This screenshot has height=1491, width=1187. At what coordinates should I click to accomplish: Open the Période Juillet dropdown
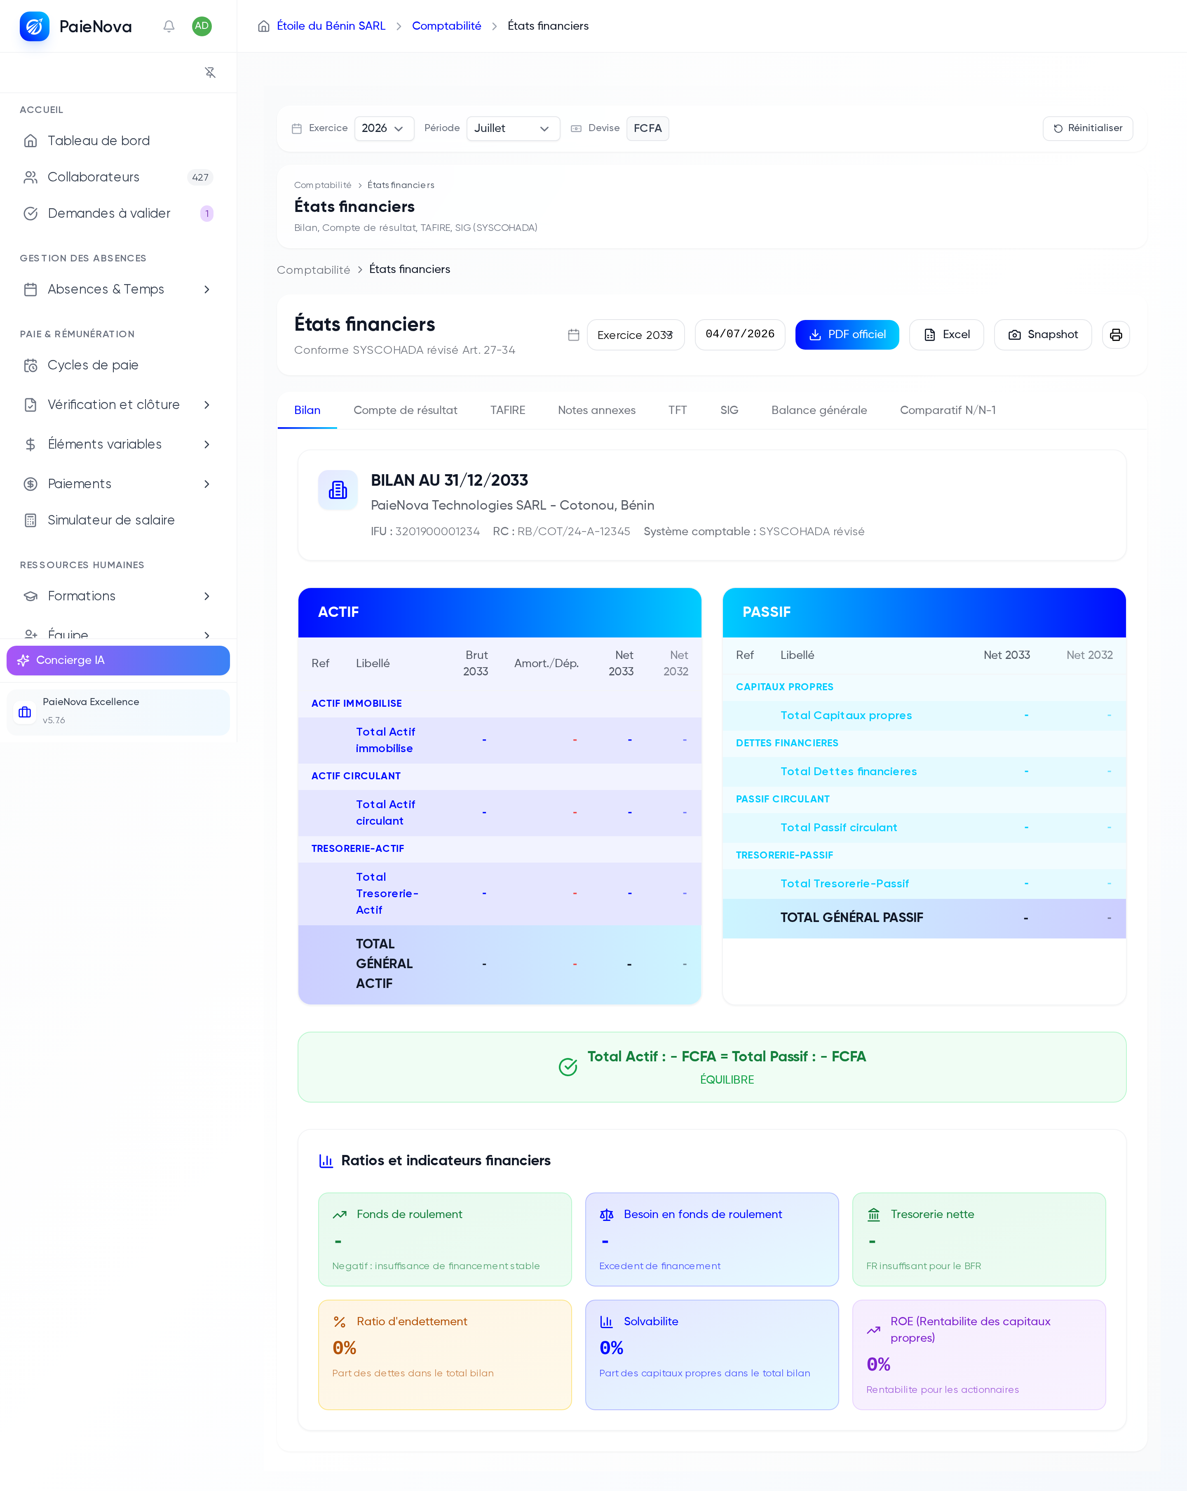coord(513,129)
